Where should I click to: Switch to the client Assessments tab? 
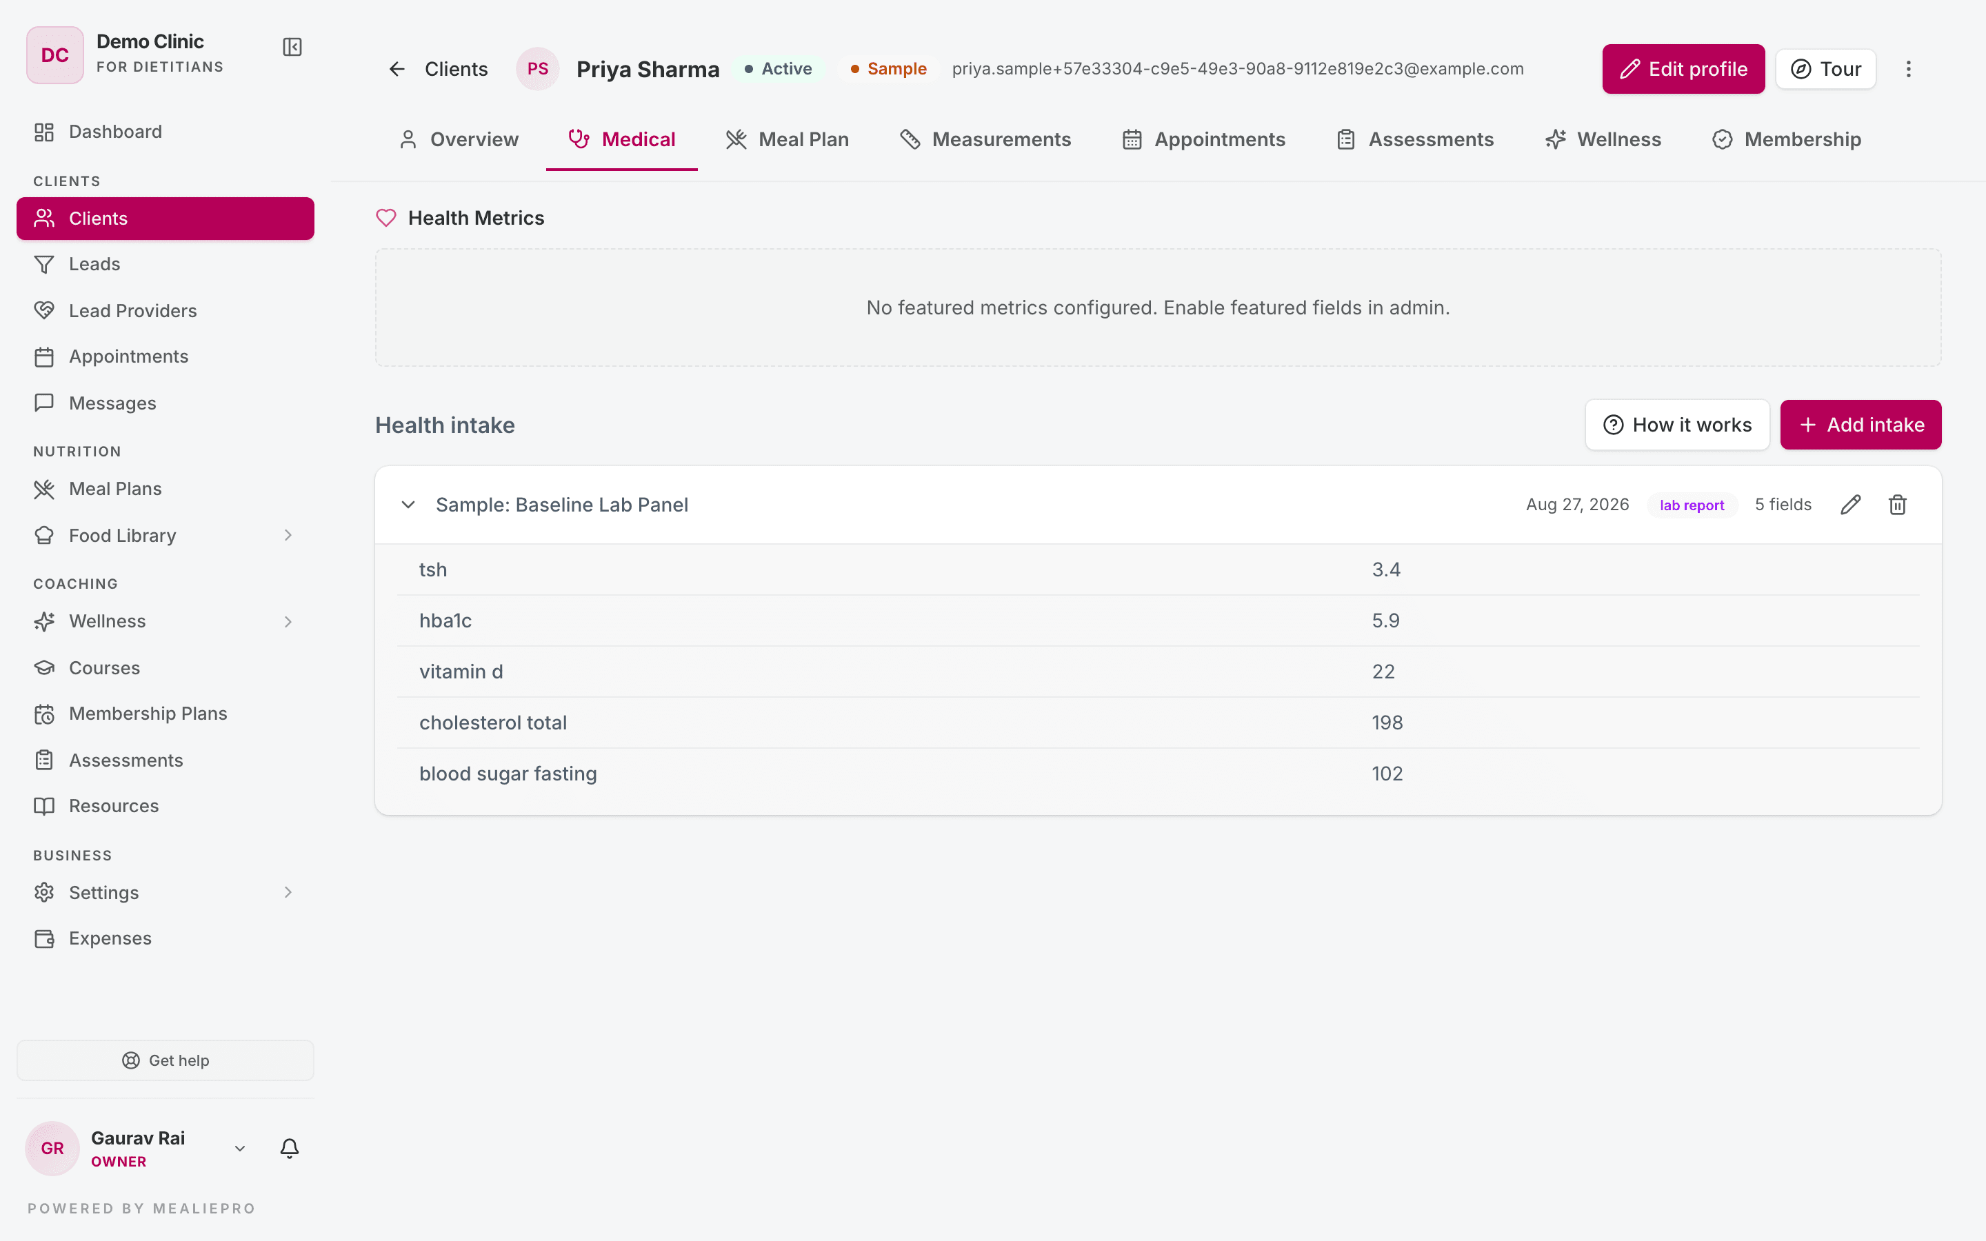[x=1416, y=139]
